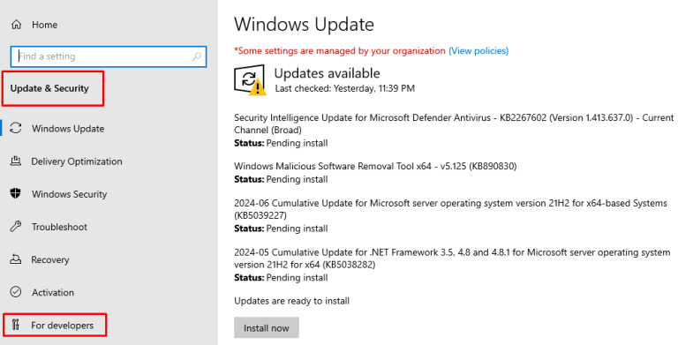Viewport: 678px width, 345px height.
Task: Click the magnifier icon in search box
Action: point(196,56)
